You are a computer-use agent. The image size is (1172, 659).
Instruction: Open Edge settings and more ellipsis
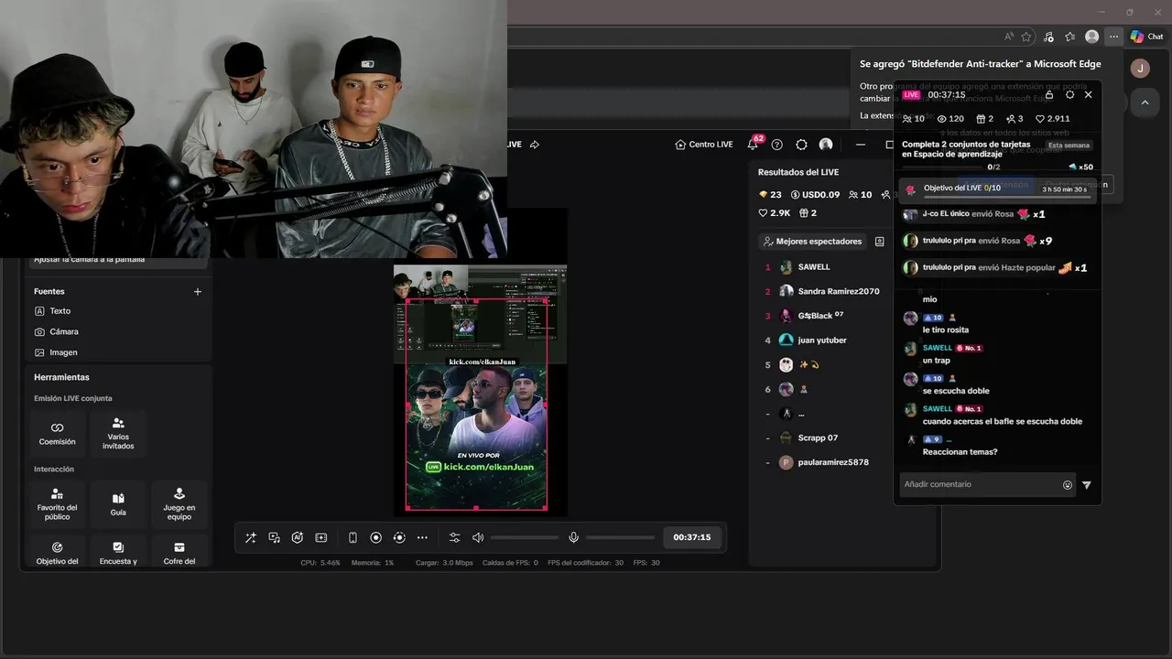point(1113,37)
